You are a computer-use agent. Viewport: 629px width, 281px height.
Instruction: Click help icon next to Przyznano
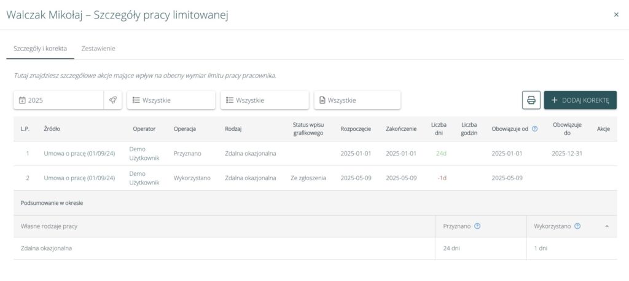477,226
